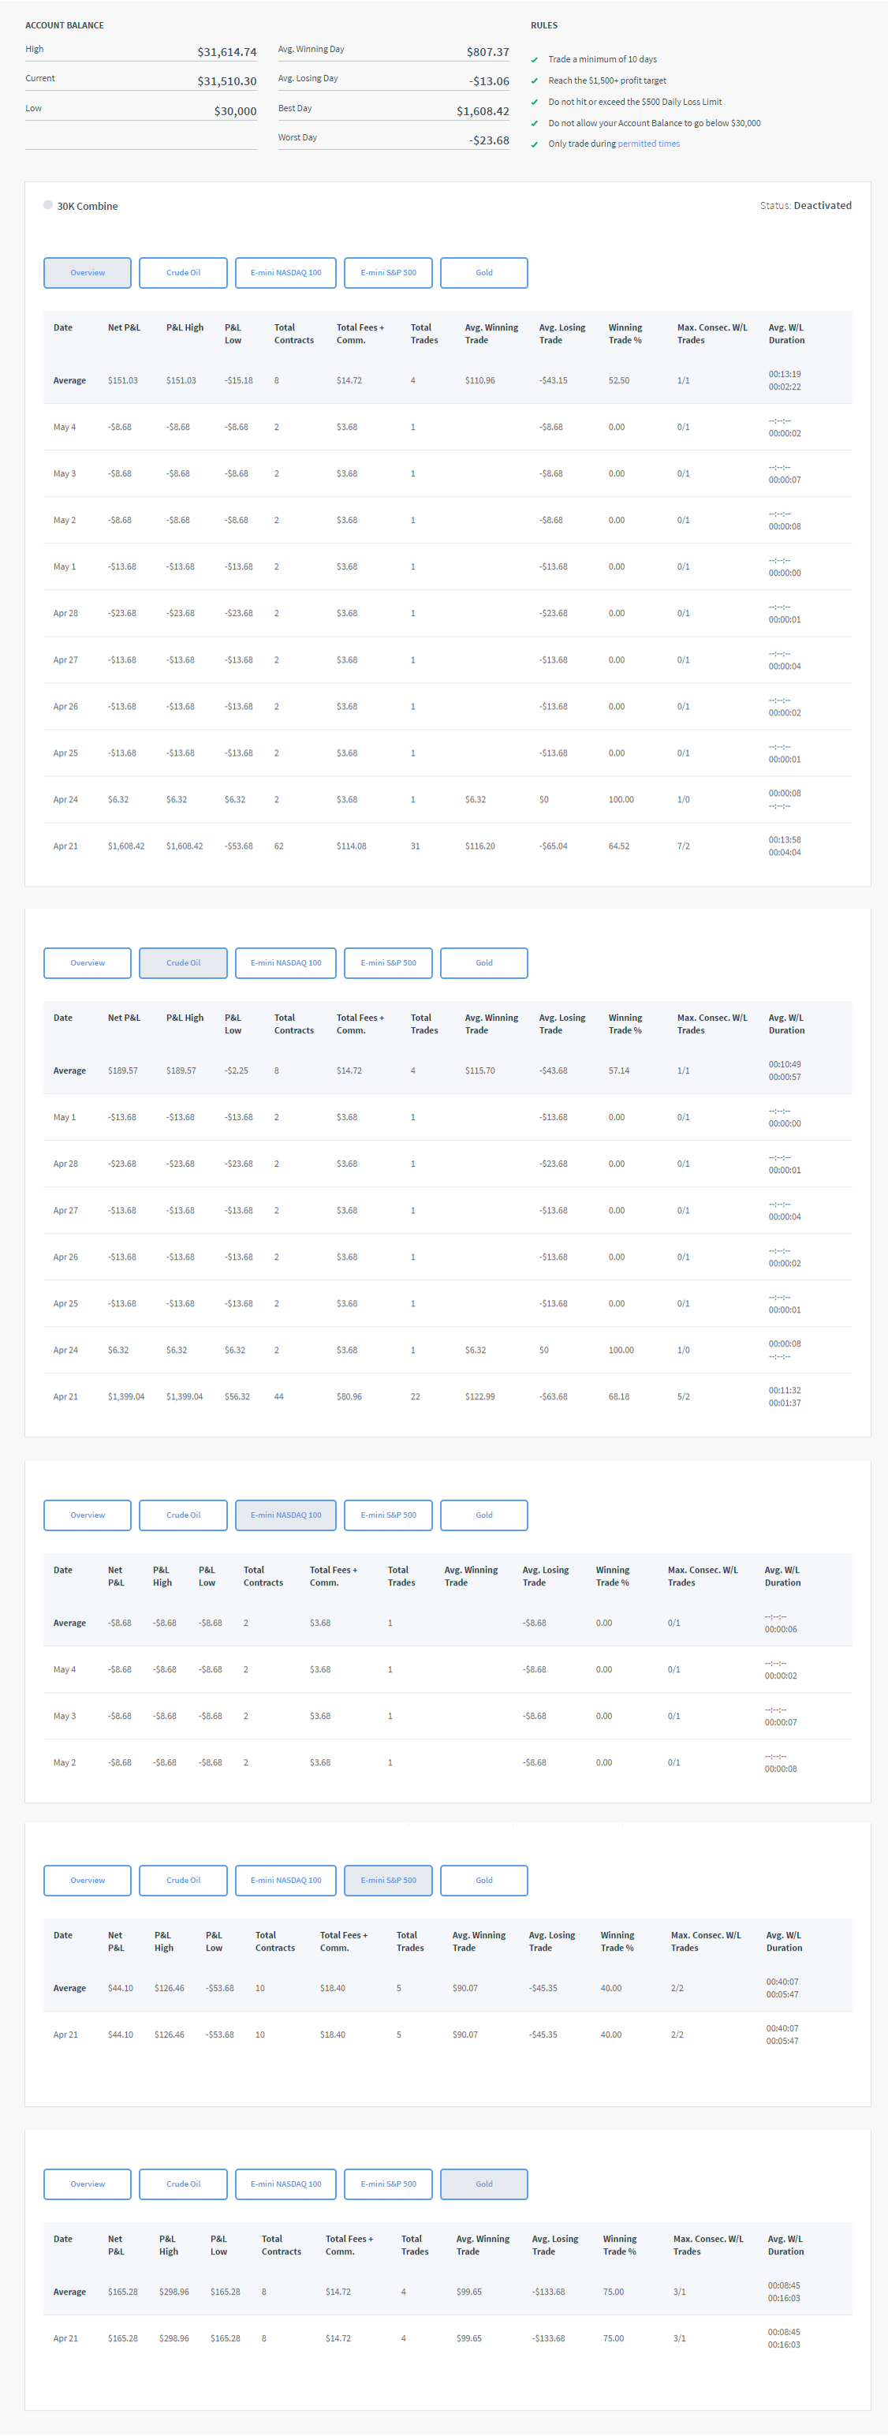The height and width of the screenshot is (2436, 888).
Task: Click the Current balance amount $31,510.30
Action: [226, 81]
